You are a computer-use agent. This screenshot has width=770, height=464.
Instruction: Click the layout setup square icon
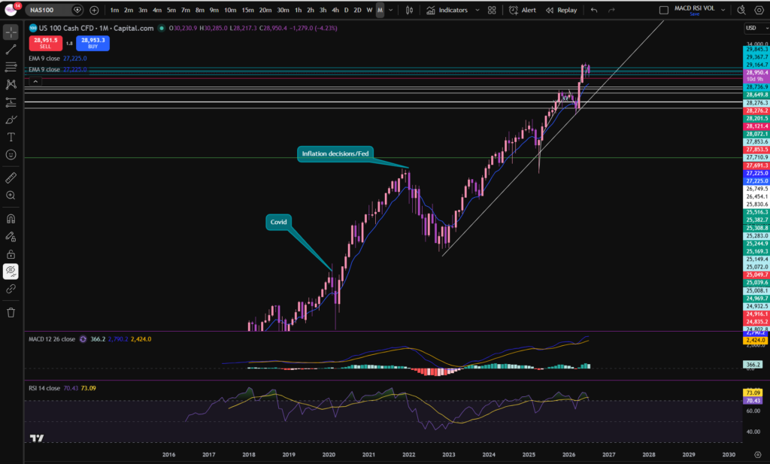click(x=664, y=10)
